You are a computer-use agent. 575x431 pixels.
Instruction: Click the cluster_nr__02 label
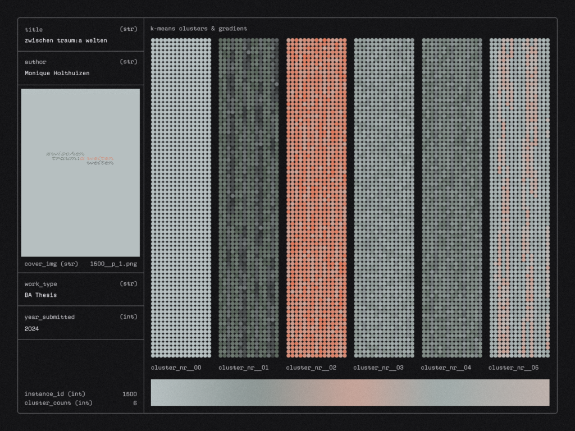311,368
